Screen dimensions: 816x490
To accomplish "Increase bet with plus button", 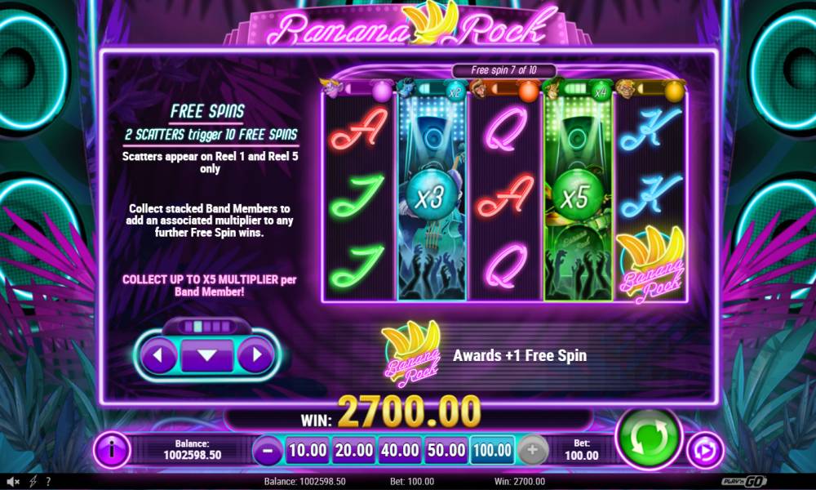I will tap(532, 450).
